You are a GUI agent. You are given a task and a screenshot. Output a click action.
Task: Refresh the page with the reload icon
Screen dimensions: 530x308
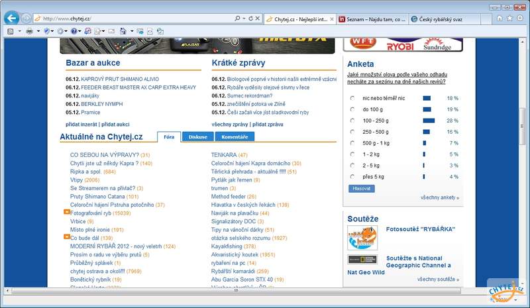coord(250,19)
